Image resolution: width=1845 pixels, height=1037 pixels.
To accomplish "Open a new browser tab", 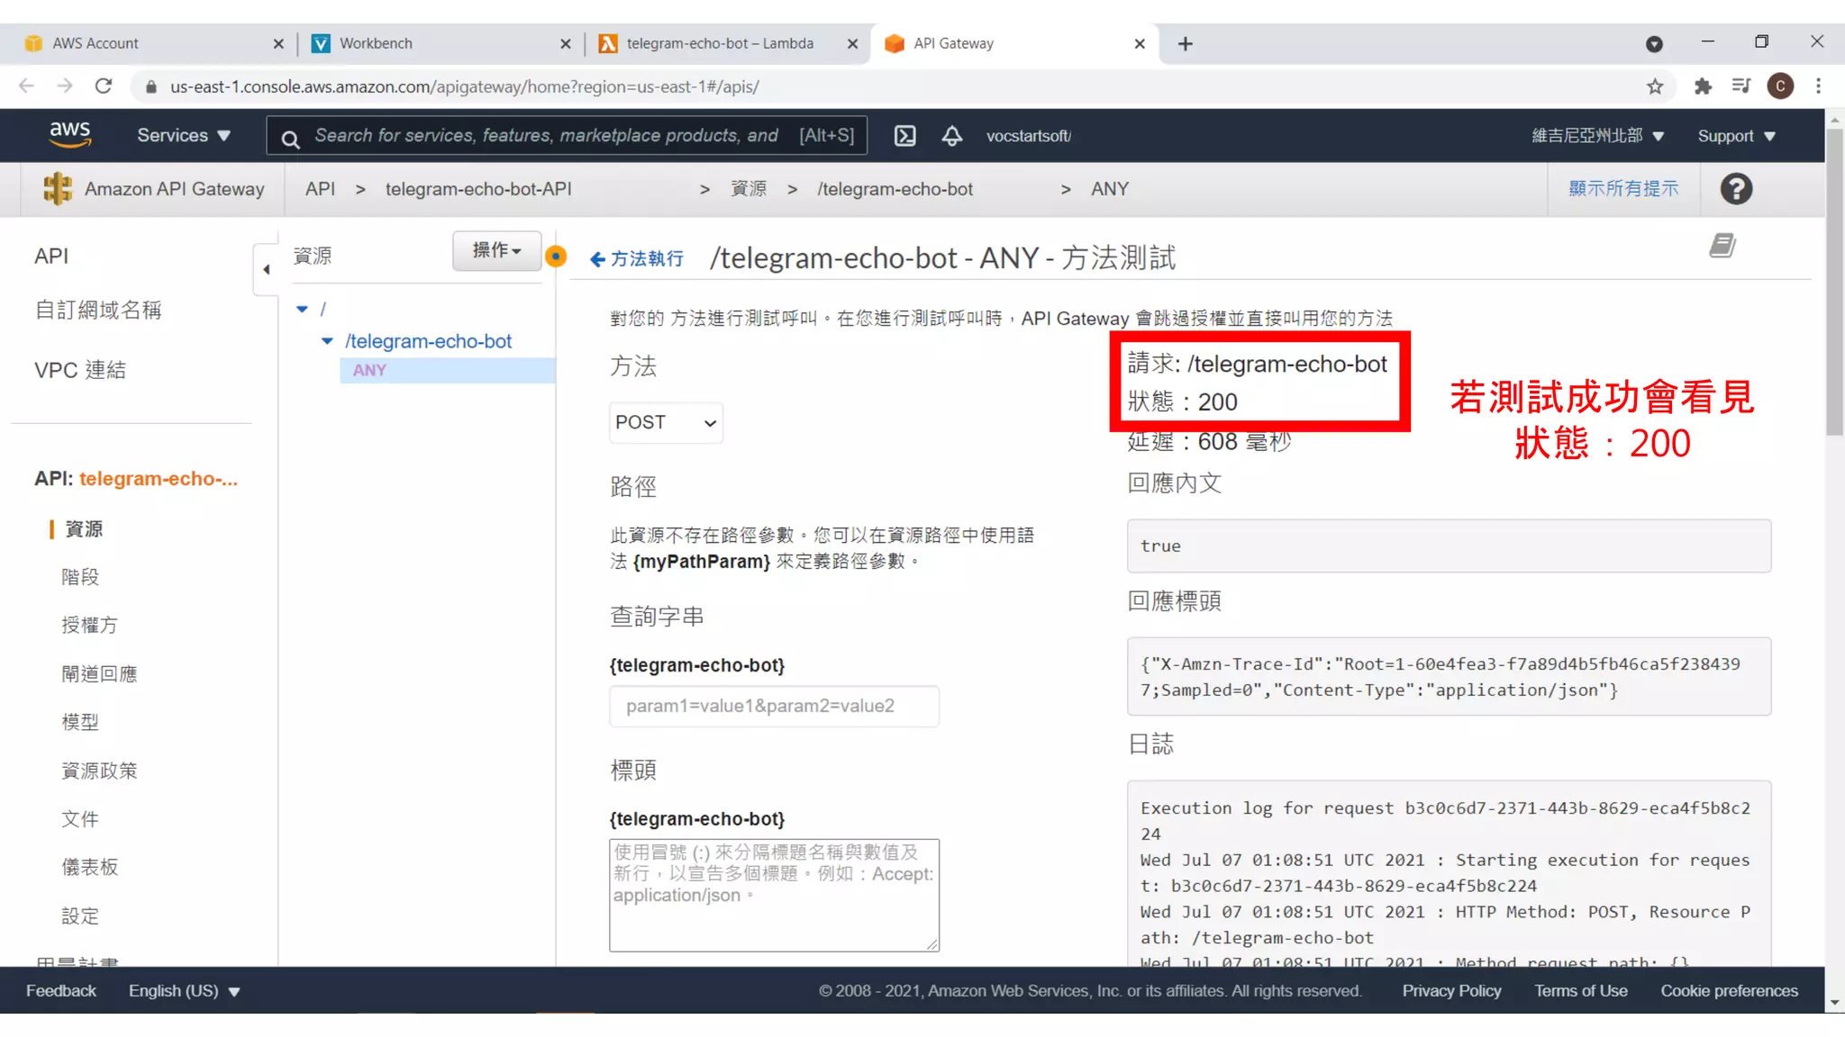I will coord(1186,43).
